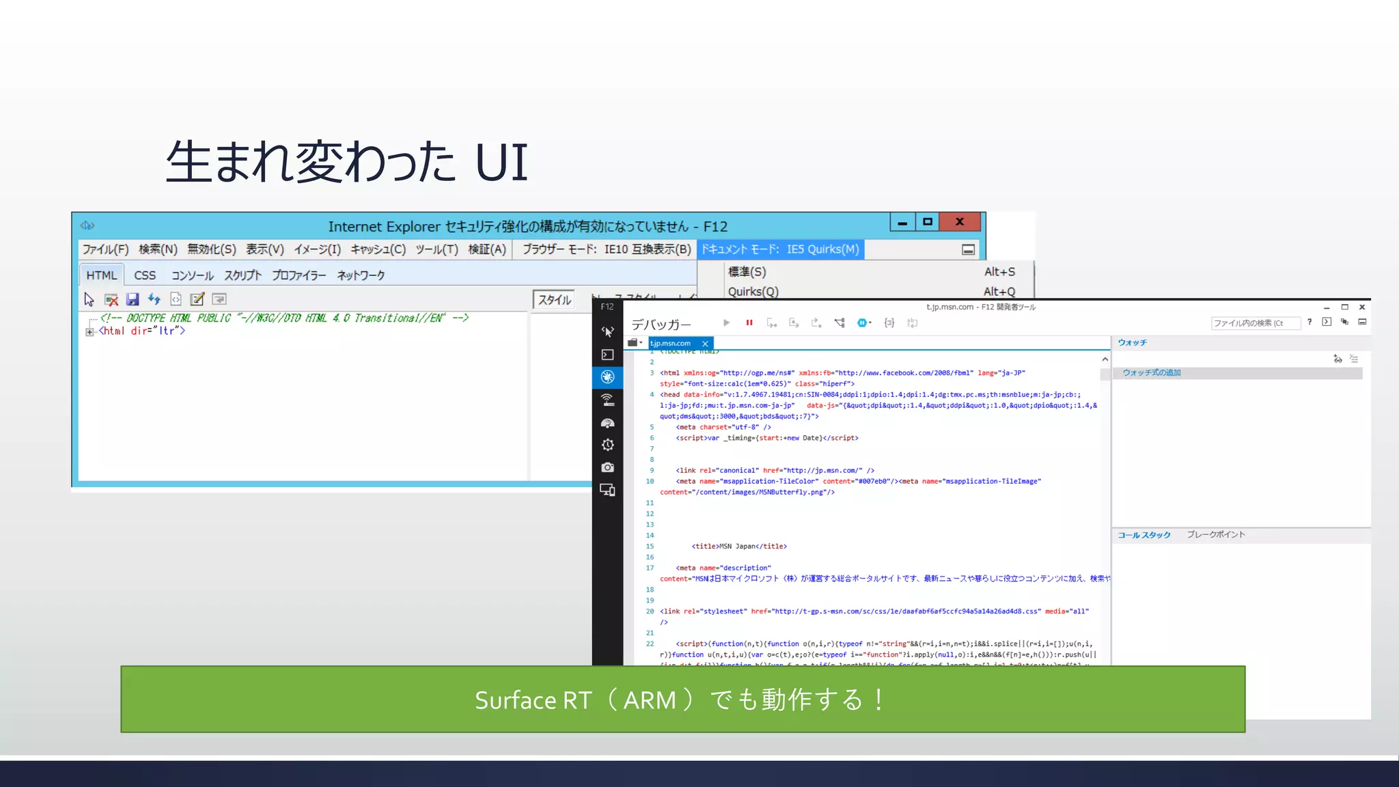Select the ネットワーク tab in old F12
This screenshot has width=1399, height=787.
[361, 275]
